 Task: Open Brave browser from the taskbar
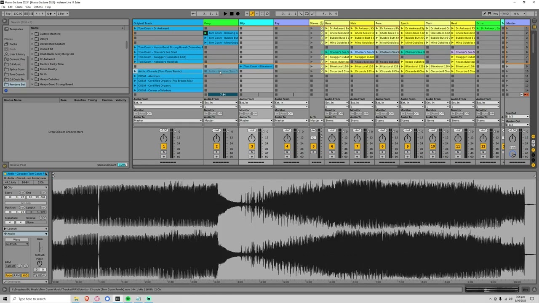tap(87, 299)
